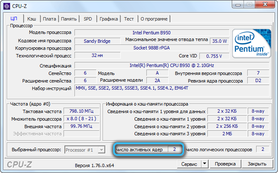
Task: Click the Core VID 0.755 V value
Action: click(x=214, y=56)
